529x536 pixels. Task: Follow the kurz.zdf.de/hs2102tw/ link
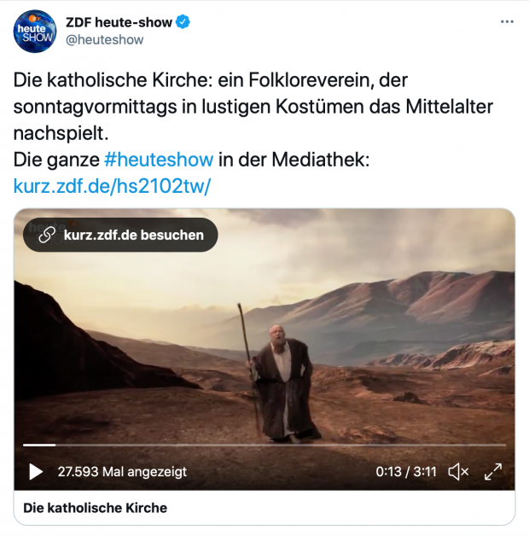point(112,186)
